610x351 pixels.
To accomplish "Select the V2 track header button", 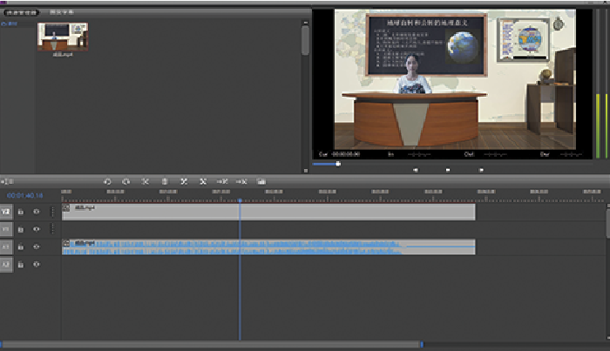I will pyautogui.click(x=6, y=212).
